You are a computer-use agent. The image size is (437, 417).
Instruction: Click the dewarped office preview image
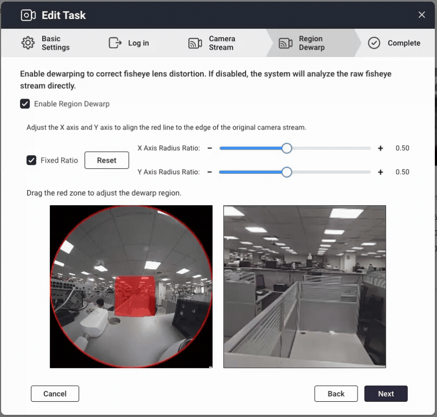pos(304,286)
